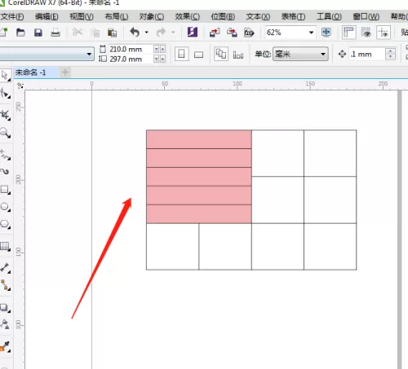
Task: Switch to the 未命名 -1 document tab
Action: [30, 72]
